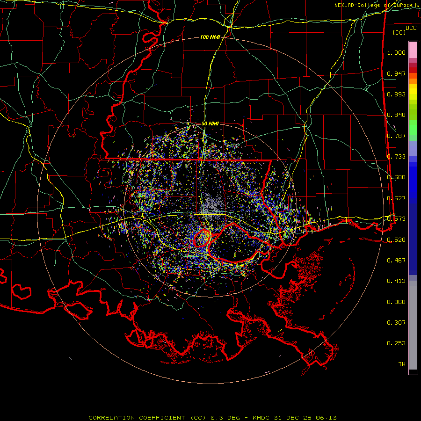The image size is (421, 421).
Task: Click the 0.360 legend value
Action: [396, 302]
